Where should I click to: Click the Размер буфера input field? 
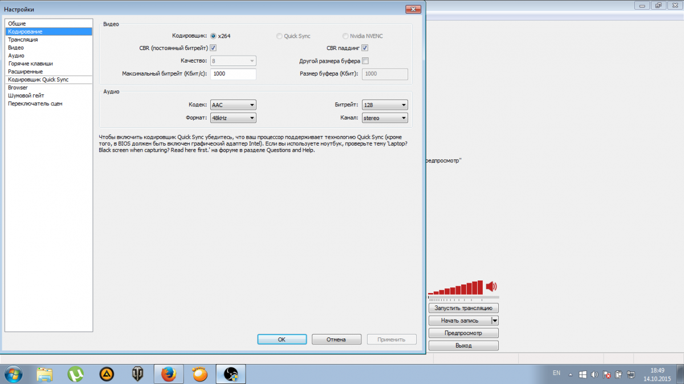(385, 74)
